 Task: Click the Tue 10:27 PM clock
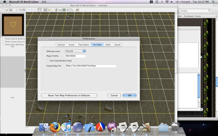201,2
